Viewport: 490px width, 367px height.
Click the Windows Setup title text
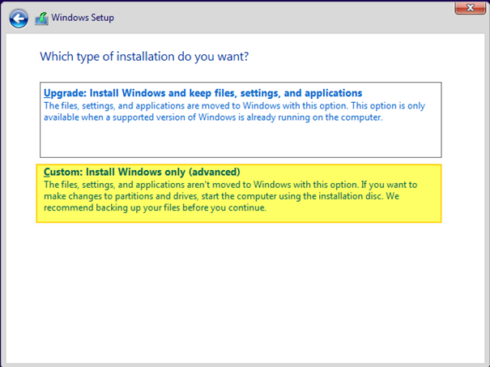(83, 18)
